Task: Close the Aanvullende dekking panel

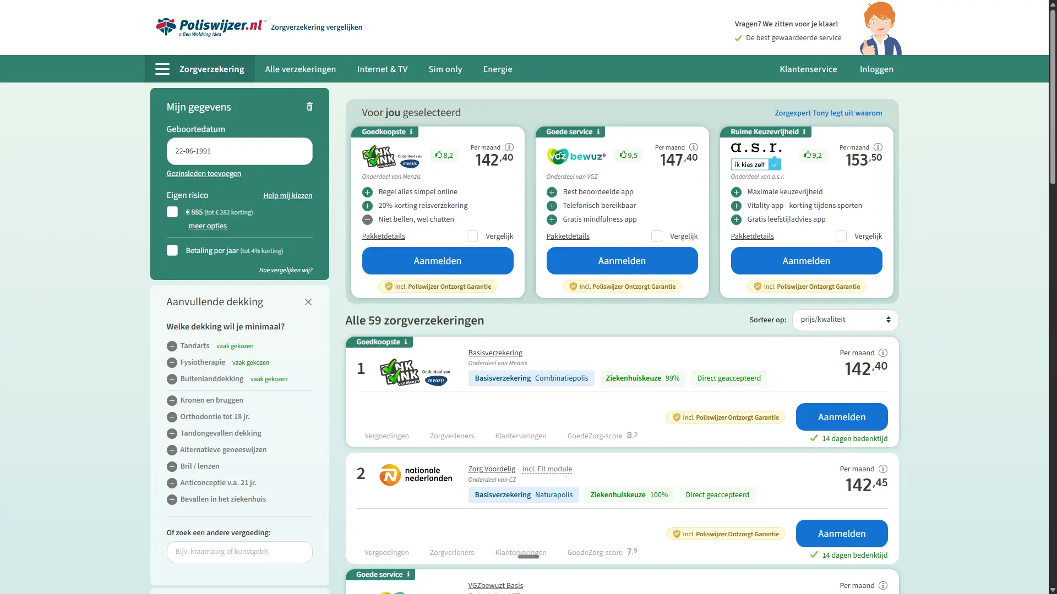Action: point(308,302)
